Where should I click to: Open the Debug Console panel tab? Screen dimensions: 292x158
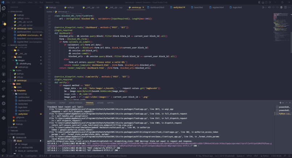76,103
